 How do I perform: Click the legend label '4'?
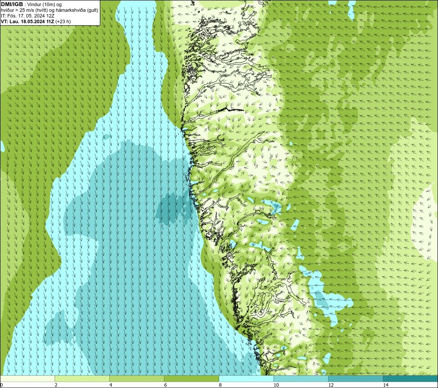[111, 385]
